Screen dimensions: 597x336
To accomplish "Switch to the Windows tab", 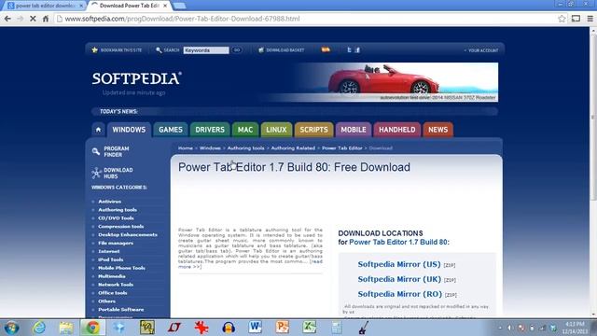I will click(129, 130).
